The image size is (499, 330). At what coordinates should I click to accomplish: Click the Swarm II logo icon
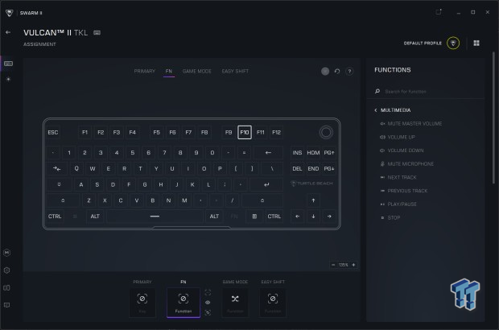pyautogui.click(x=9, y=13)
